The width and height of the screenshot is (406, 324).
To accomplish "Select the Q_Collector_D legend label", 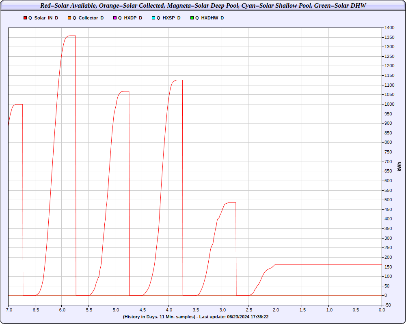I will coord(88,18).
